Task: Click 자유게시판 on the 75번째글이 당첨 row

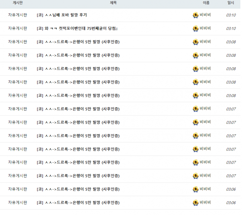Action: (18, 28)
